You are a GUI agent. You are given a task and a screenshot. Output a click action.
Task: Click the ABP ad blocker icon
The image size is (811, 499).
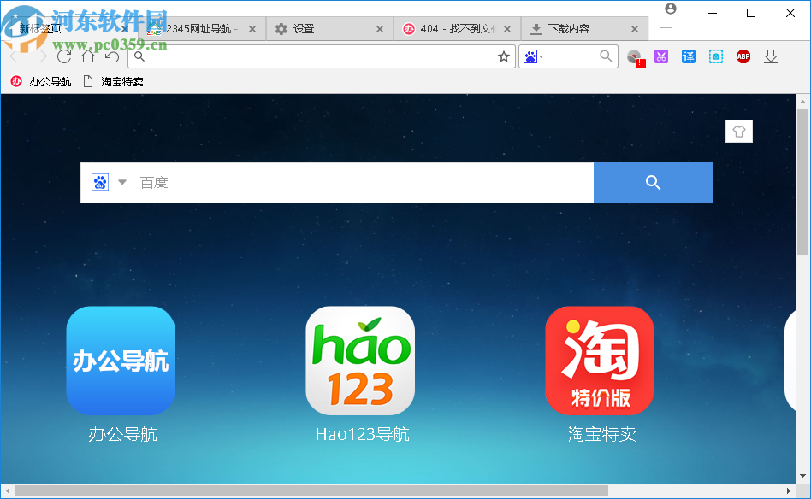[x=743, y=56]
